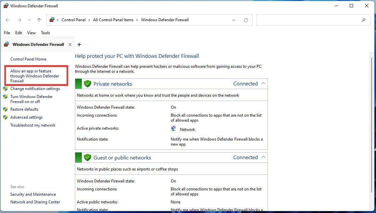Click shield icon beside Change notification settings

[5, 89]
